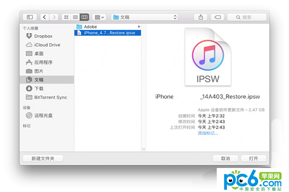Expand the Adobe folder arrow
The height and width of the screenshot is (192, 289).
pos(139,26)
